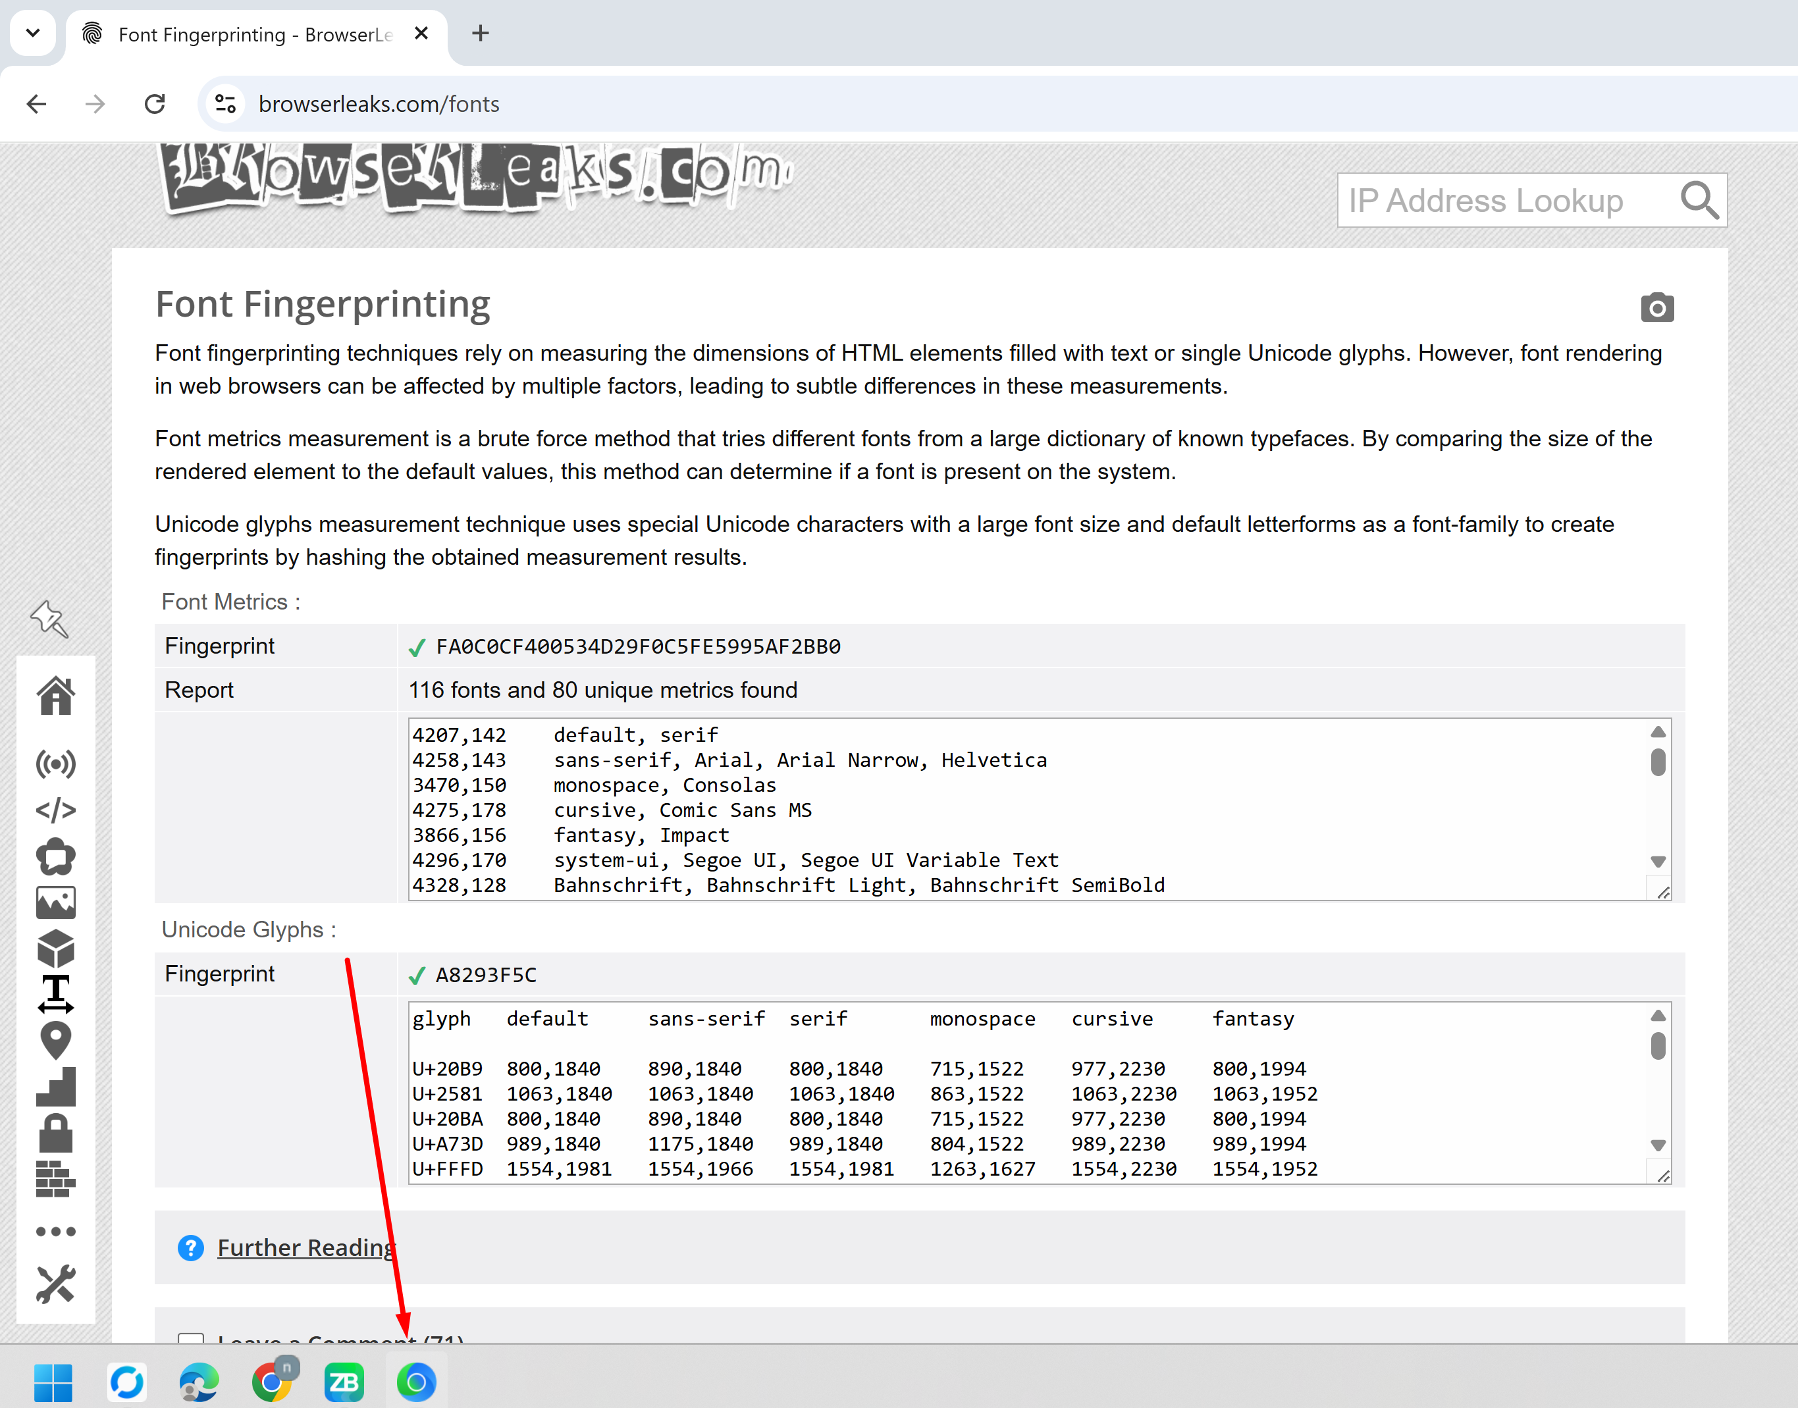The width and height of the screenshot is (1798, 1408).
Task: Open the tools wrench sidebar icon
Action: [55, 1284]
